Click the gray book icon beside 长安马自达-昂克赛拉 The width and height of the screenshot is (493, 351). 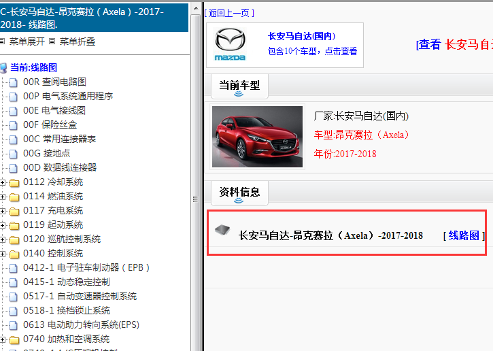pyautogui.click(x=222, y=230)
